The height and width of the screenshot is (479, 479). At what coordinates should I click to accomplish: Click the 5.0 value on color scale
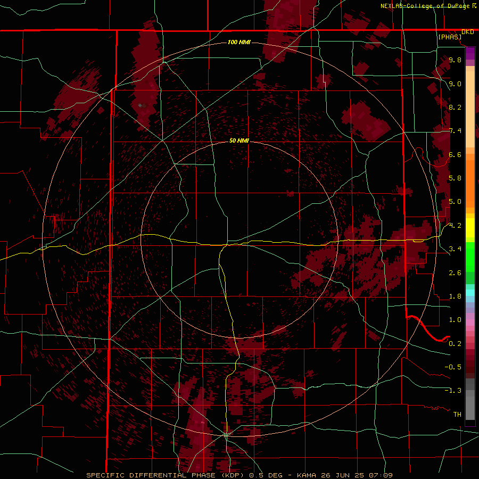(455, 202)
